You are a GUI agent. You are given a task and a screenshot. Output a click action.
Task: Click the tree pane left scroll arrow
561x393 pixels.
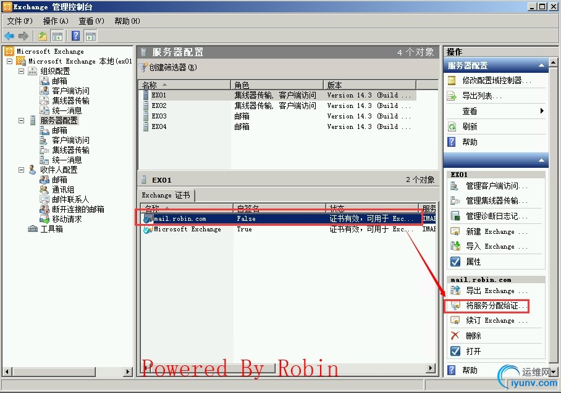7,371
